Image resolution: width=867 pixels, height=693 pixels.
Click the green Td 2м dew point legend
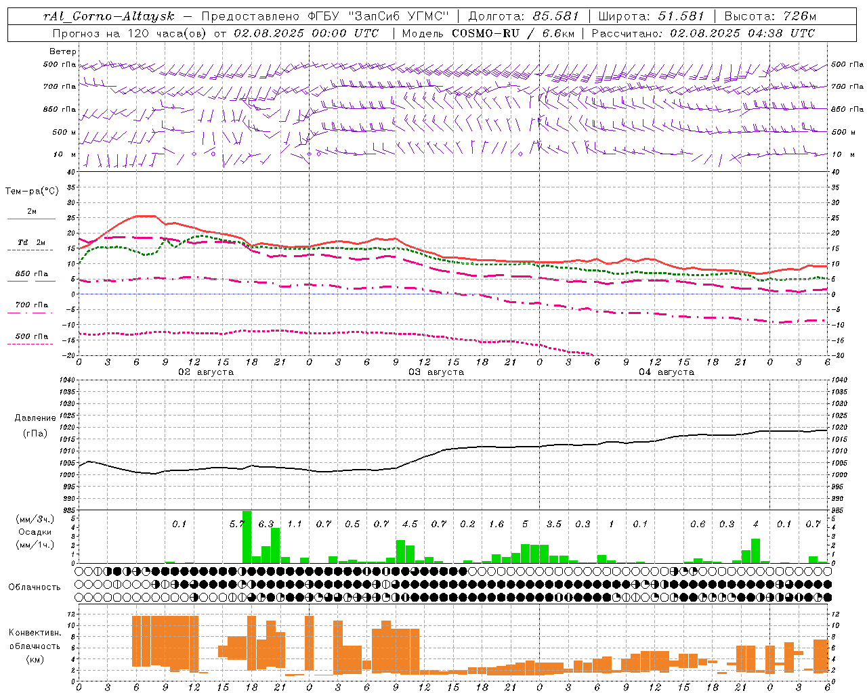31,246
